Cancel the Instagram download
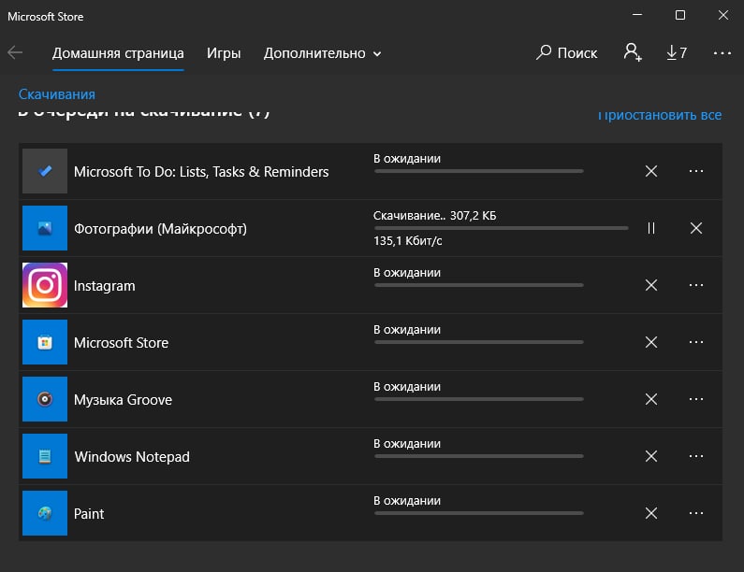The image size is (744, 572). coord(651,285)
